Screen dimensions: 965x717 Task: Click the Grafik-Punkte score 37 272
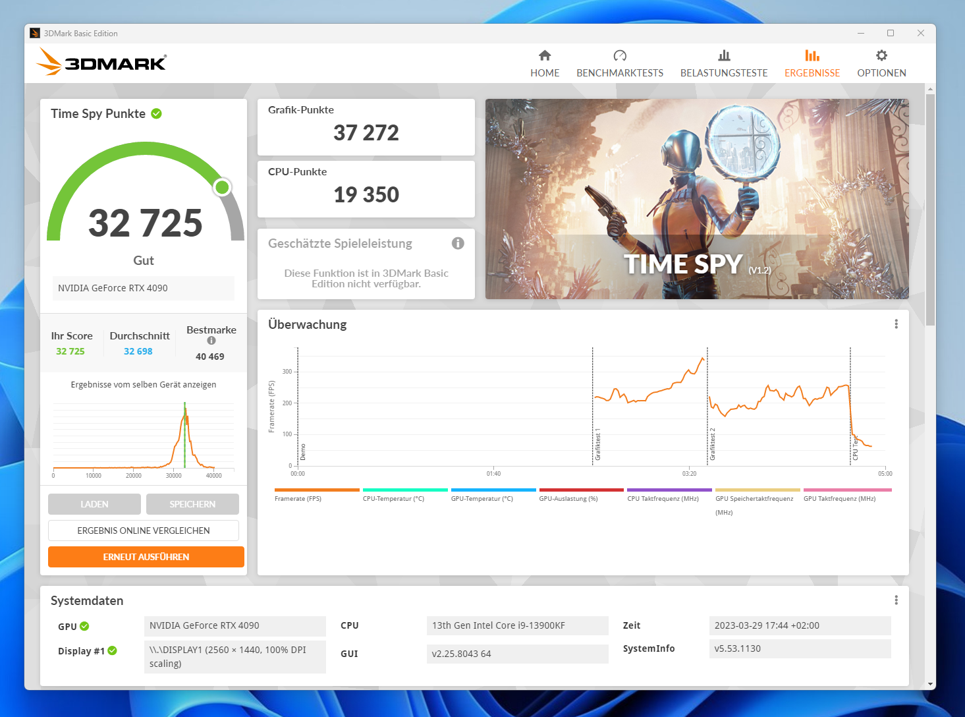[366, 133]
